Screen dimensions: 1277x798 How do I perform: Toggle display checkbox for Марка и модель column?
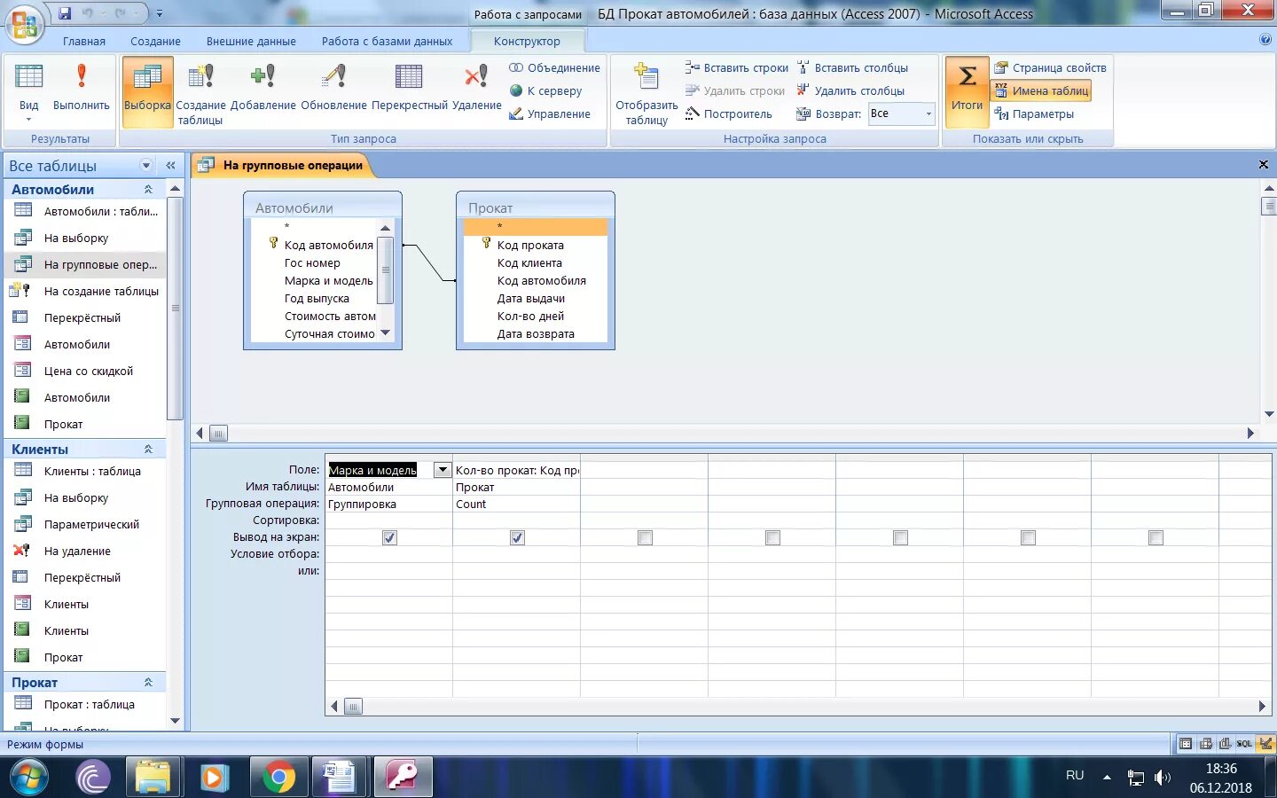click(389, 537)
